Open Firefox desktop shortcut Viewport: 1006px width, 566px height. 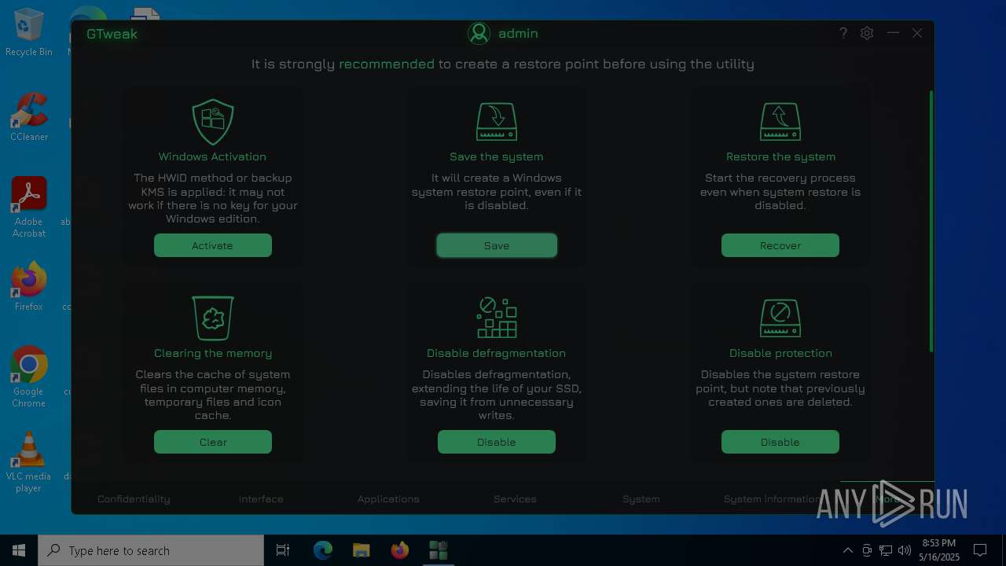point(29,287)
